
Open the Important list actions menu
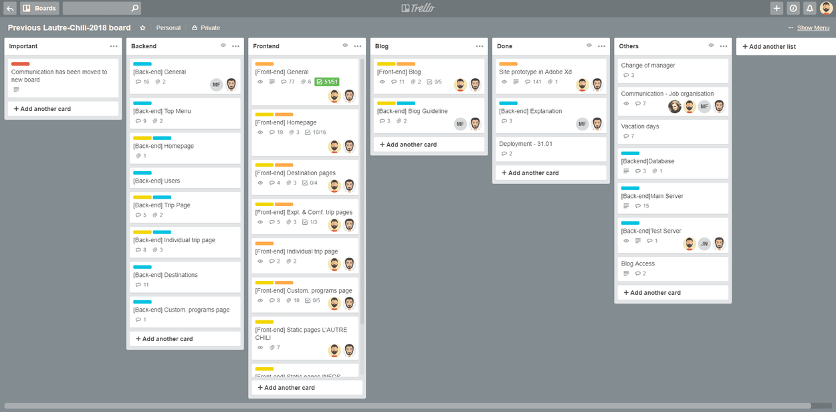point(114,46)
